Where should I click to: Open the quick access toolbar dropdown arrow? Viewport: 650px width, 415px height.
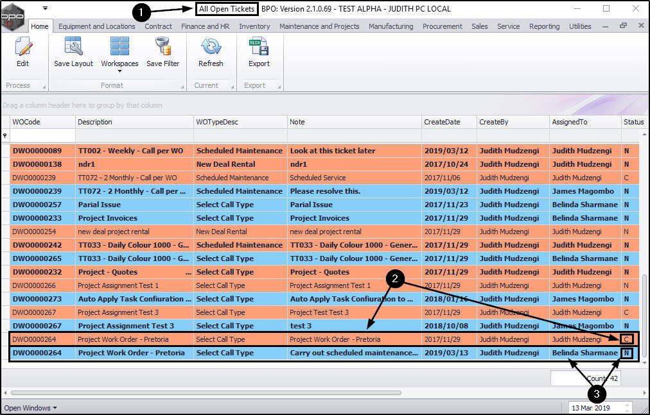pyautogui.click(x=45, y=9)
